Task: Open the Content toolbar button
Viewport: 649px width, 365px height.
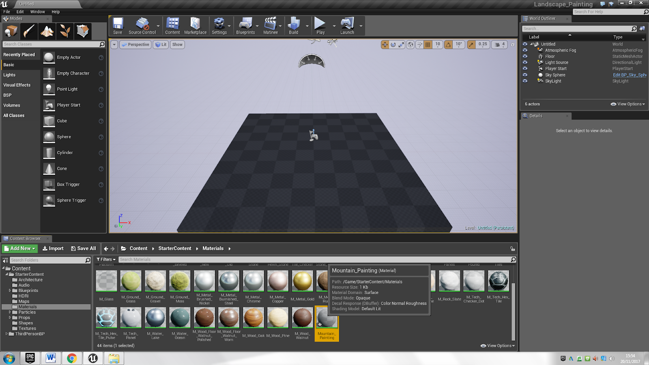Action: click(172, 26)
